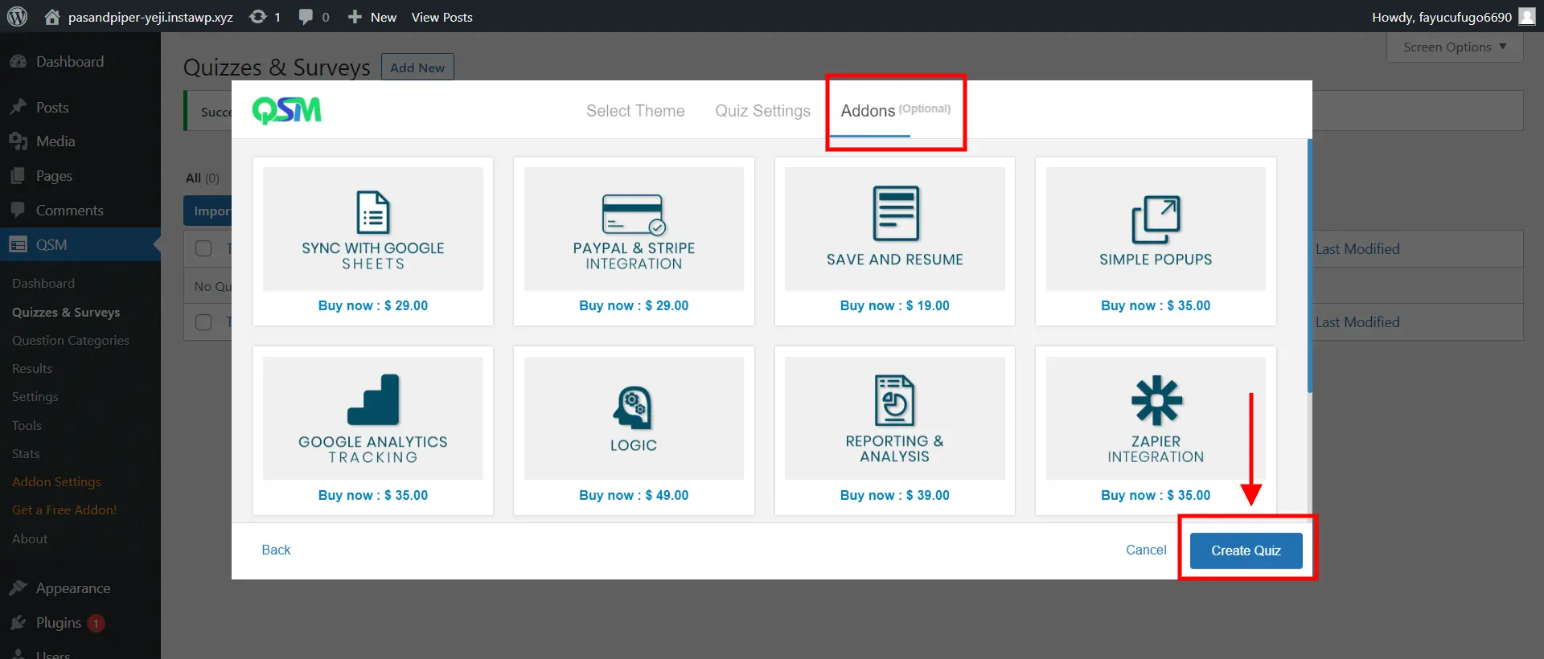Click the Posts pin icon

[x=18, y=107]
